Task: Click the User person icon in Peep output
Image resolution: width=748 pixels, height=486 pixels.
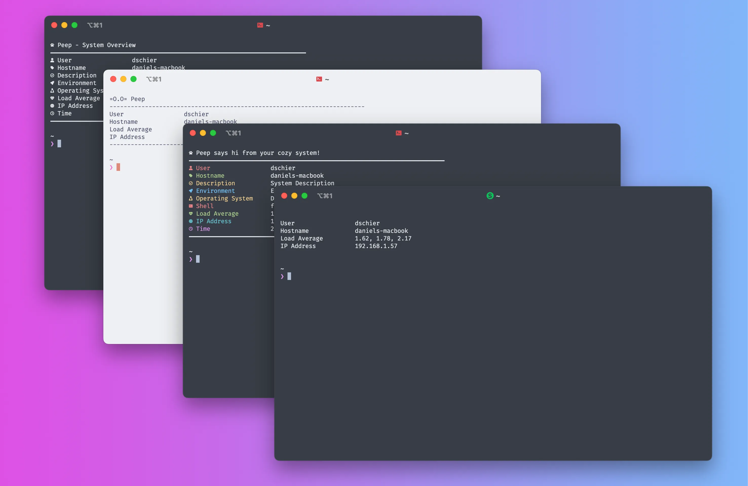Action: pos(191,168)
